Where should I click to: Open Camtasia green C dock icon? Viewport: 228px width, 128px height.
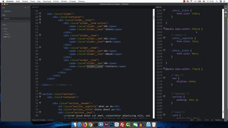click(128, 124)
